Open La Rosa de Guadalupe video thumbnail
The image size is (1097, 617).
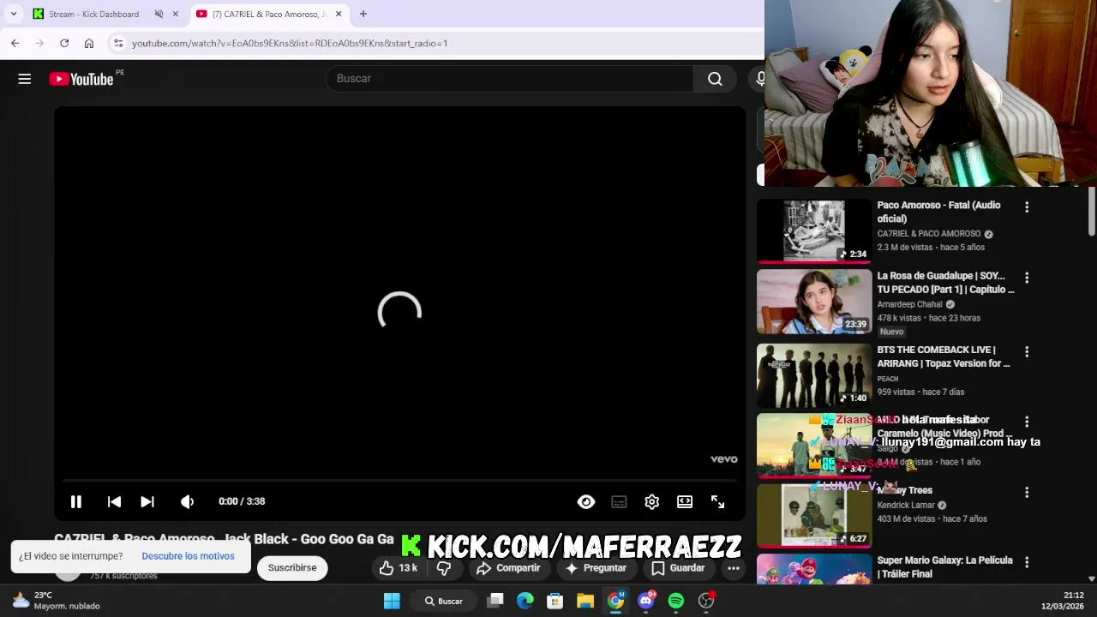click(813, 302)
